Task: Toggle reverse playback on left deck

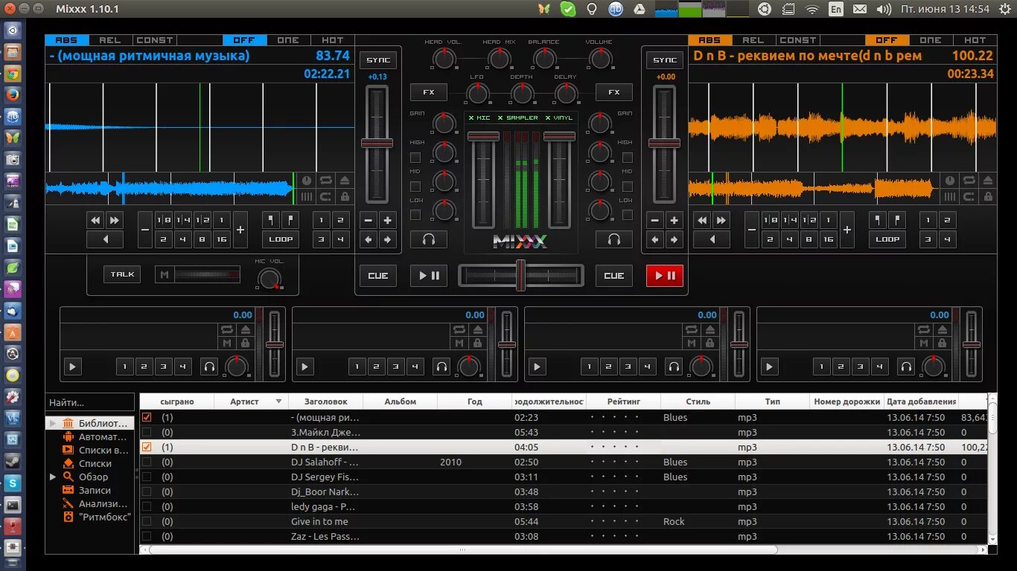Action: [105, 239]
